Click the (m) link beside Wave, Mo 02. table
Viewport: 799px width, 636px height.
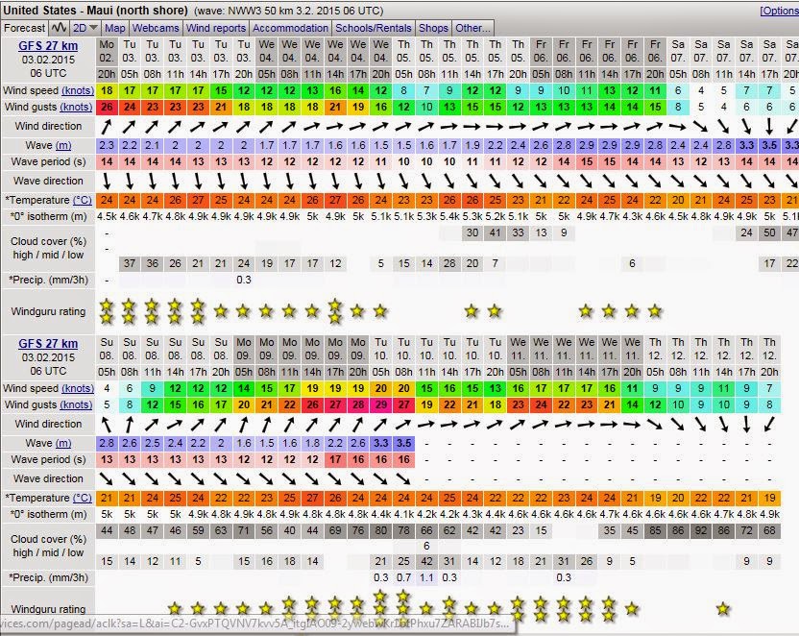tap(63, 145)
